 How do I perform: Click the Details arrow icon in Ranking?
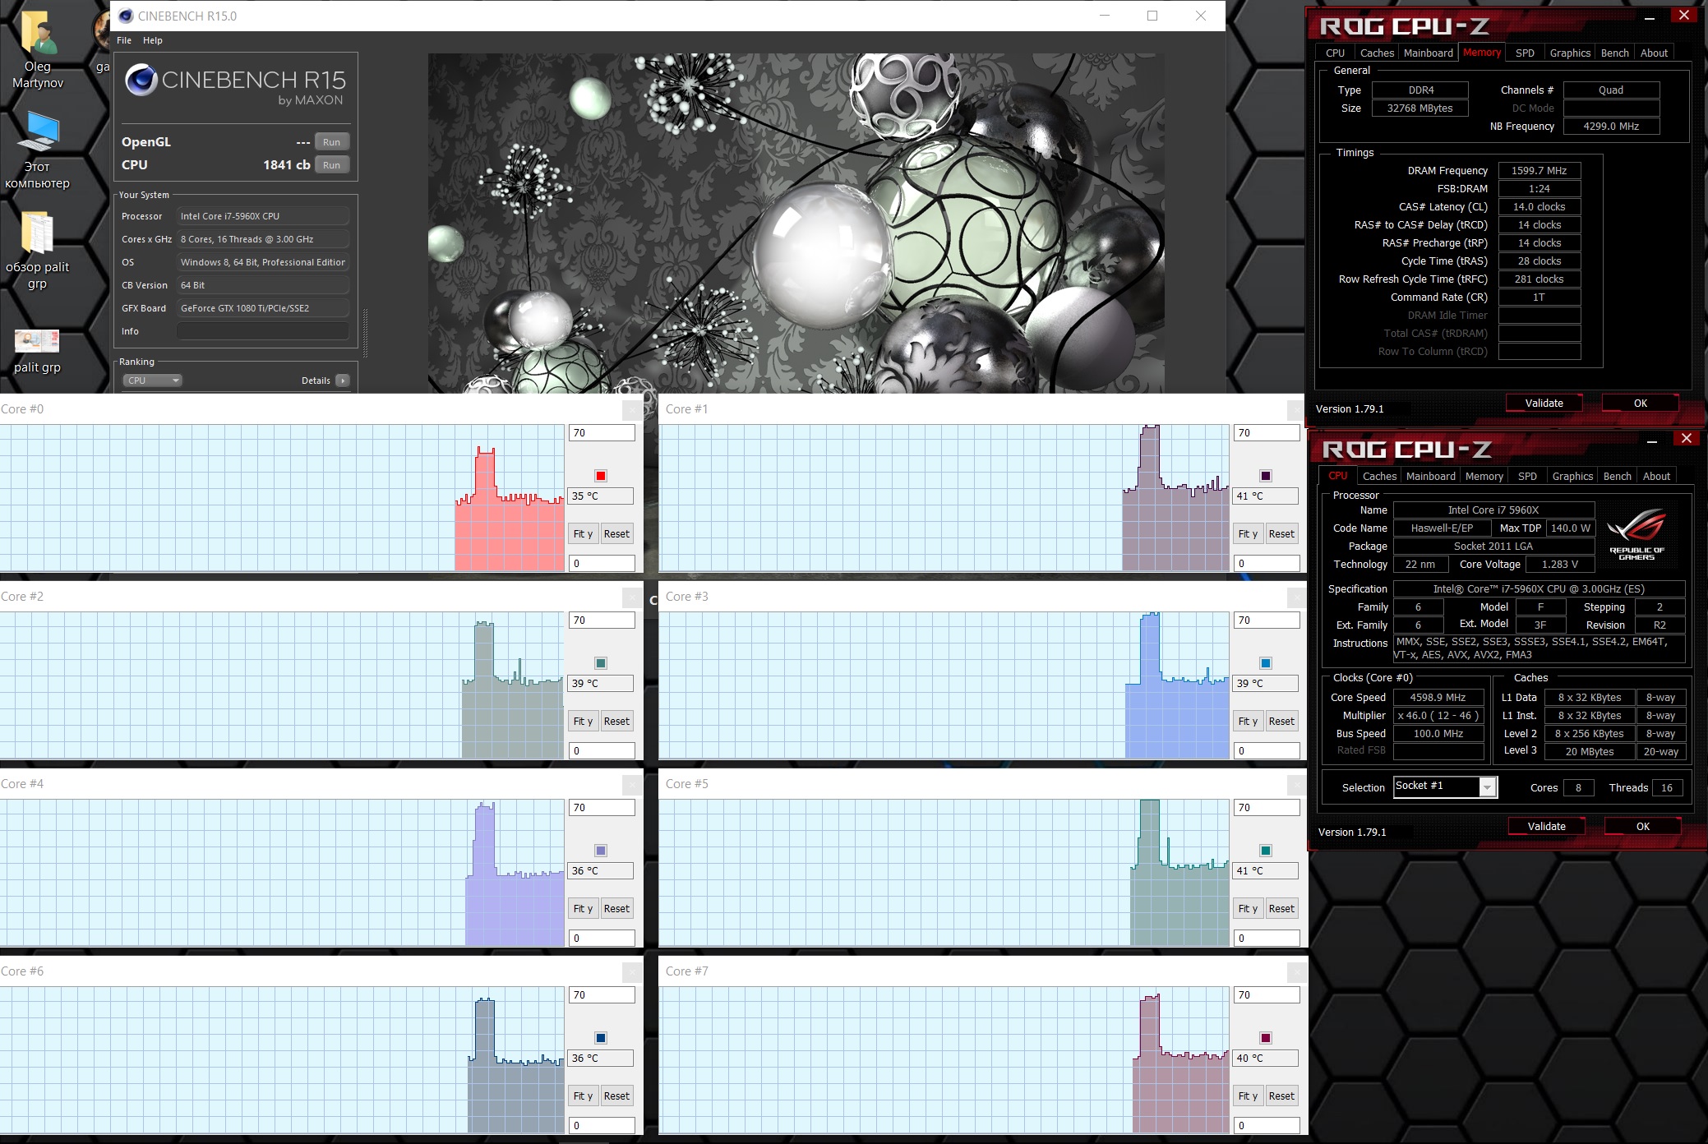point(343,381)
